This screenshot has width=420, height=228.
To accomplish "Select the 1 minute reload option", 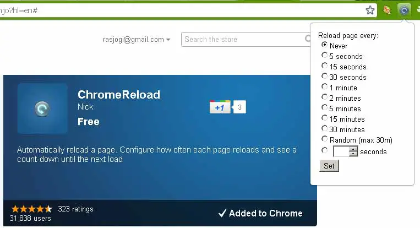I will tap(324, 86).
